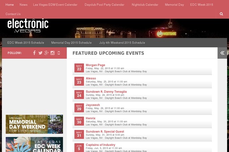This screenshot has width=229, height=152.
Task: Open the Henrix event link
Action: [x=90, y=118]
